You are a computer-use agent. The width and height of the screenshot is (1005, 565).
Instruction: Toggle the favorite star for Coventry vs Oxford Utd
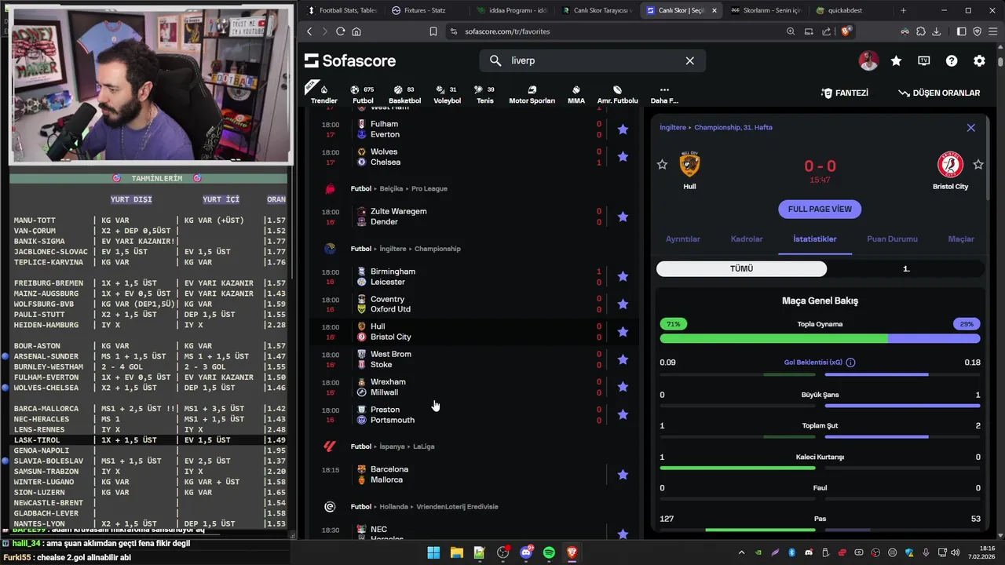(x=623, y=304)
